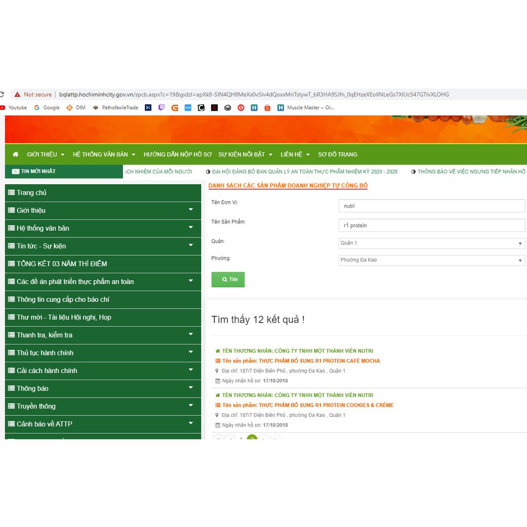Open R1 Protein Café Mocha product link

[x=319, y=361]
